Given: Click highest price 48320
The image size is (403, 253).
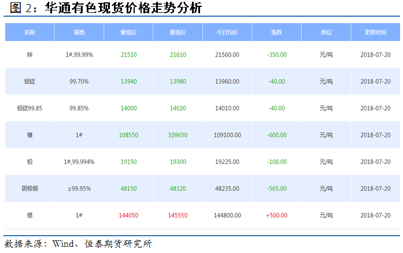Looking at the screenshot, I should [178, 188].
